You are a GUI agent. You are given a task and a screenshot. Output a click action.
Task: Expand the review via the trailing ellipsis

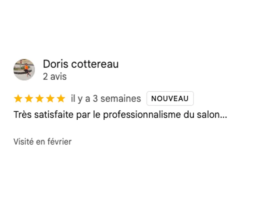[224, 116]
